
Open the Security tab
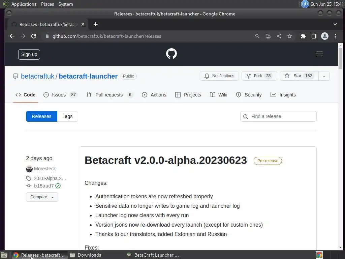click(249, 95)
